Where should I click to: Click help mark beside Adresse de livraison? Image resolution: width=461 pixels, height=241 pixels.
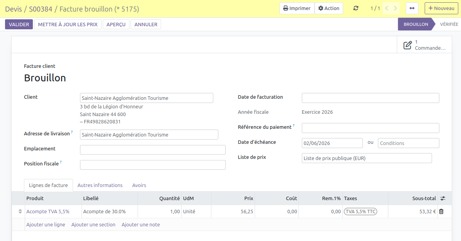(x=72, y=132)
